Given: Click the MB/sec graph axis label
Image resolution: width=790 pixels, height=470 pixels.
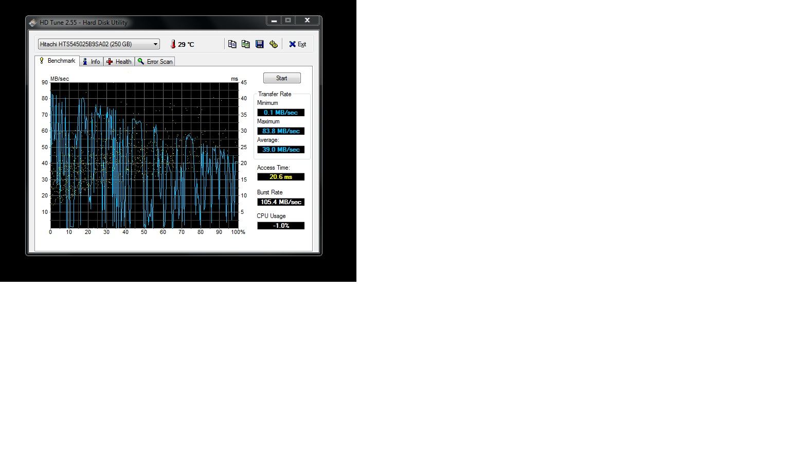Looking at the screenshot, I should click(x=60, y=79).
